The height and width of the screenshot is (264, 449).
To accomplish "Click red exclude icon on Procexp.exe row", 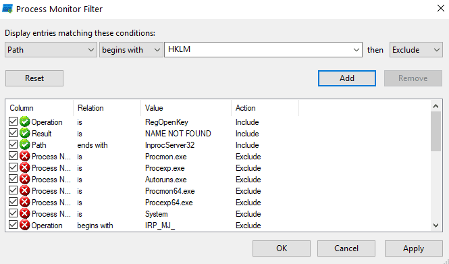I will 25,167.
